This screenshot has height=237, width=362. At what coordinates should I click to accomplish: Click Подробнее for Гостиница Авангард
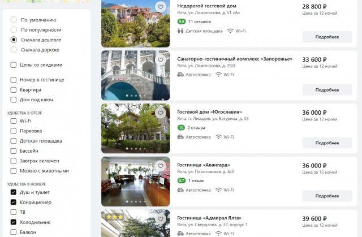click(x=327, y=196)
